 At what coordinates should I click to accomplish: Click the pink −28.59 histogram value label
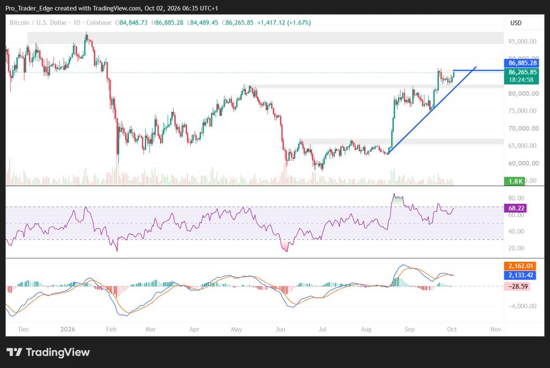[517, 286]
